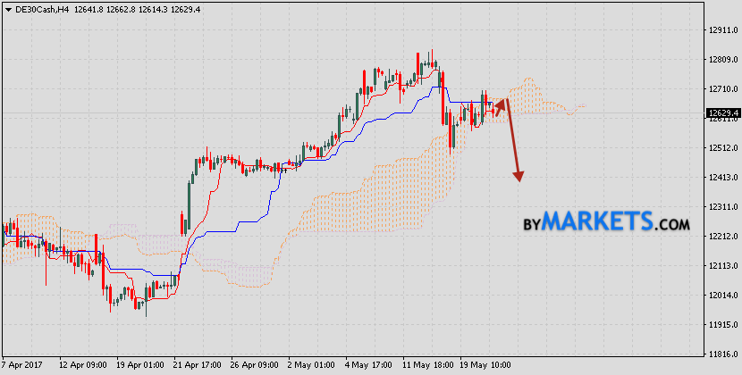Click the 21 Apr 17:00 time label

pos(197,365)
